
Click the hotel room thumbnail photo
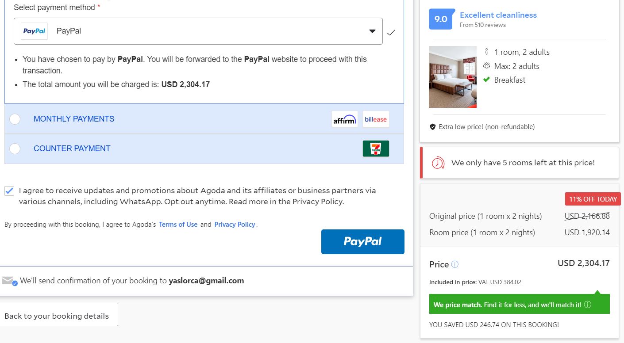(452, 77)
